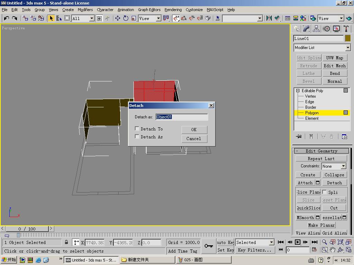Screen dimensions: 354x265
Task: Click OK in the Detach dialog
Action: [x=194, y=130]
